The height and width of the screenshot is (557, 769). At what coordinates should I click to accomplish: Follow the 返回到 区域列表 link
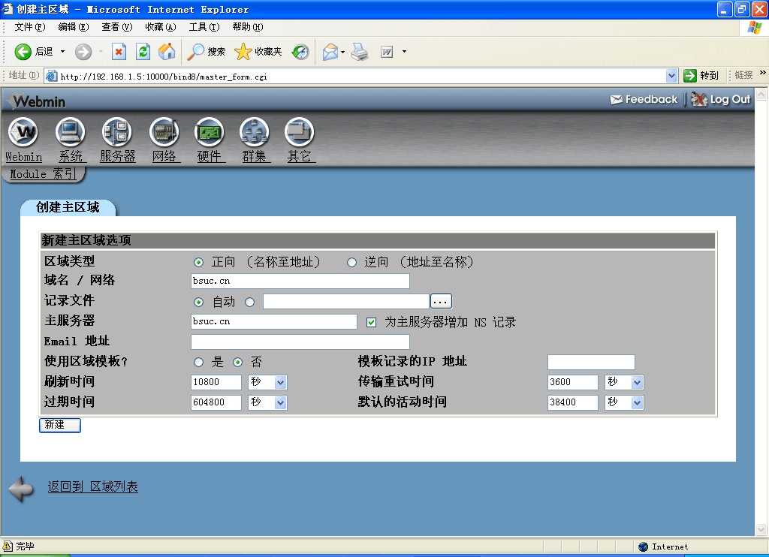pyautogui.click(x=92, y=487)
